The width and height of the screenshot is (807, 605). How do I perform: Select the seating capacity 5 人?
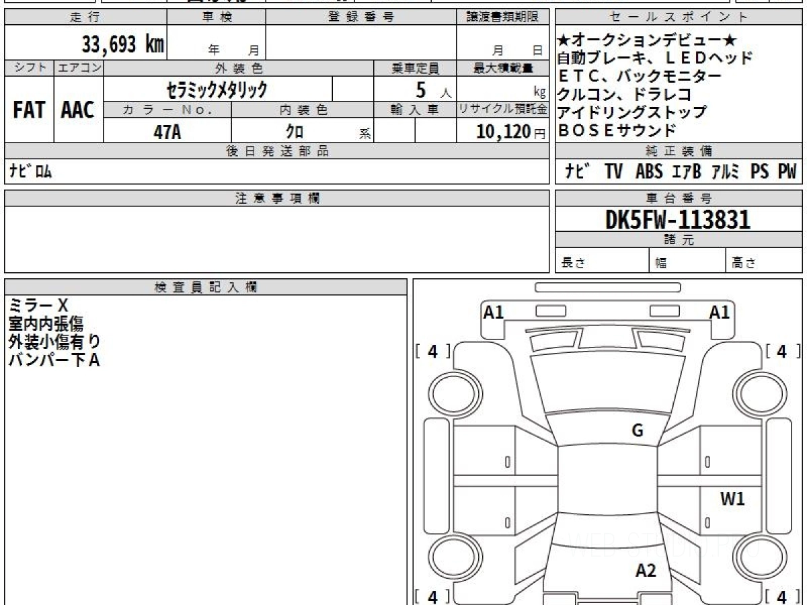[434, 90]
